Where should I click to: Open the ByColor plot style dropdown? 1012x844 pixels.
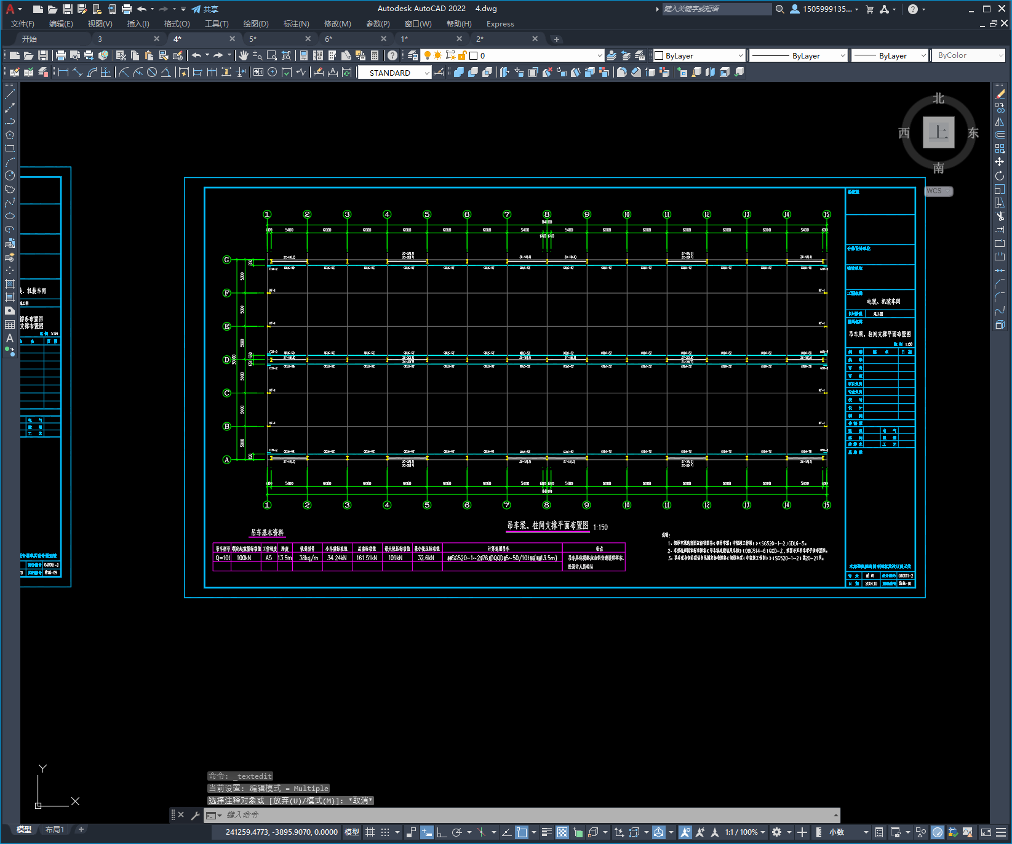(969, 55)
